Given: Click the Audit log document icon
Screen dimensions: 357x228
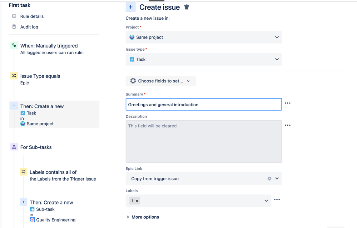Looking at the screenshot, I should [x=14, y=27].
